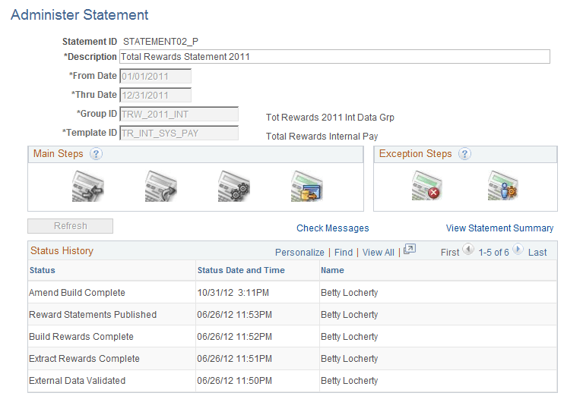Open View Statement Summary link
Viewport: 564px width, 396px height.
499,228
